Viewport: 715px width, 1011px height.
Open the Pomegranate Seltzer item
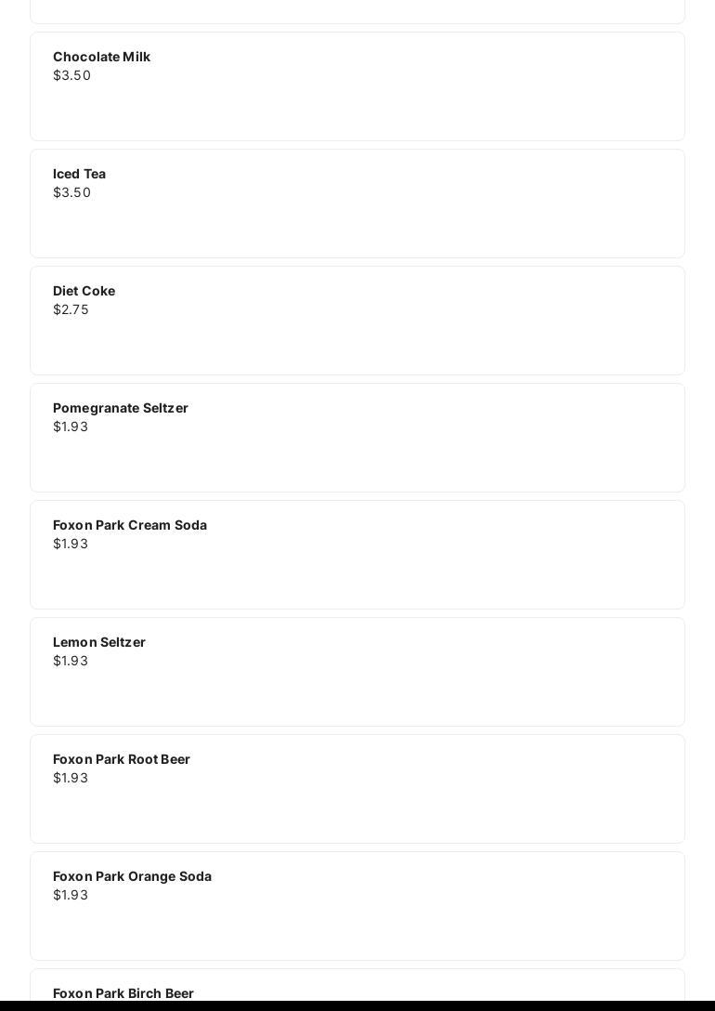pos(120,409)
